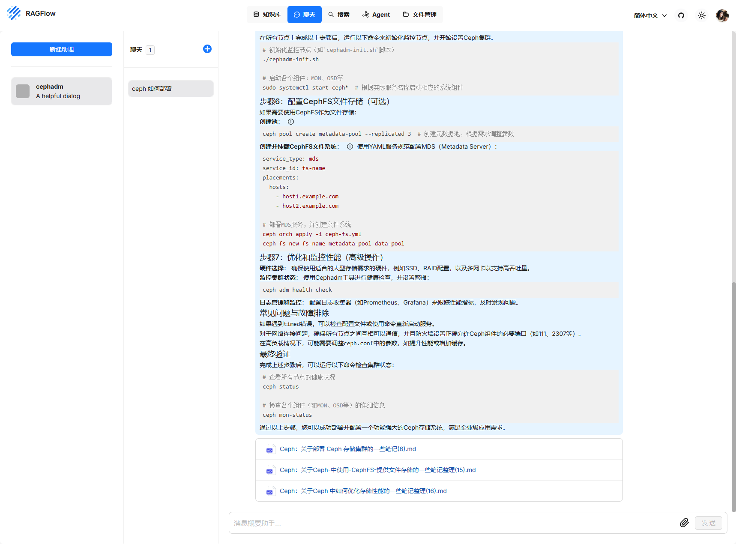The image size is (736, 544).
Task: Click the 发送 send button
Action: coord(709,523)
